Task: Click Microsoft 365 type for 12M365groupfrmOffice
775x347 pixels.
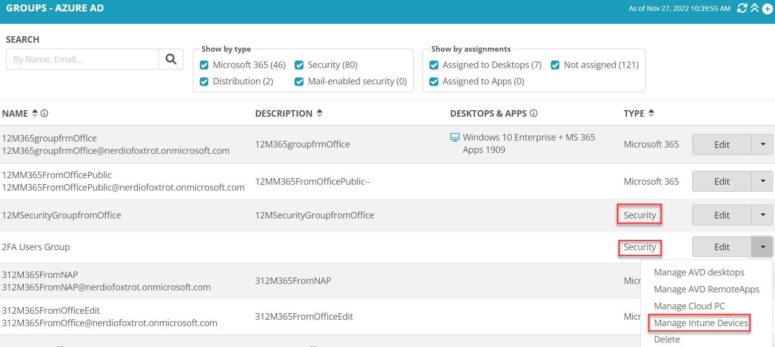Action: coord(652,144)
